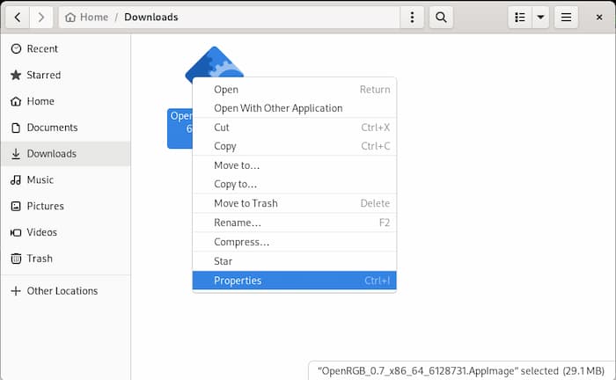Open Pictures in the sidebar
Viewport: 616px width, 380px height.
point(66,206)
